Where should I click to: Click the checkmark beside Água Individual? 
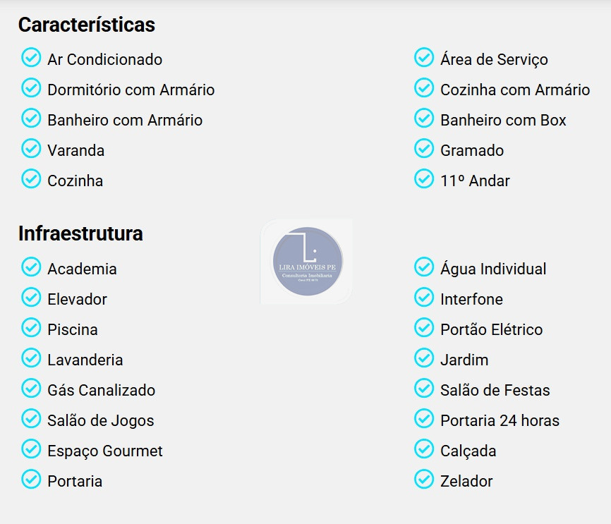tap(424, 267)
